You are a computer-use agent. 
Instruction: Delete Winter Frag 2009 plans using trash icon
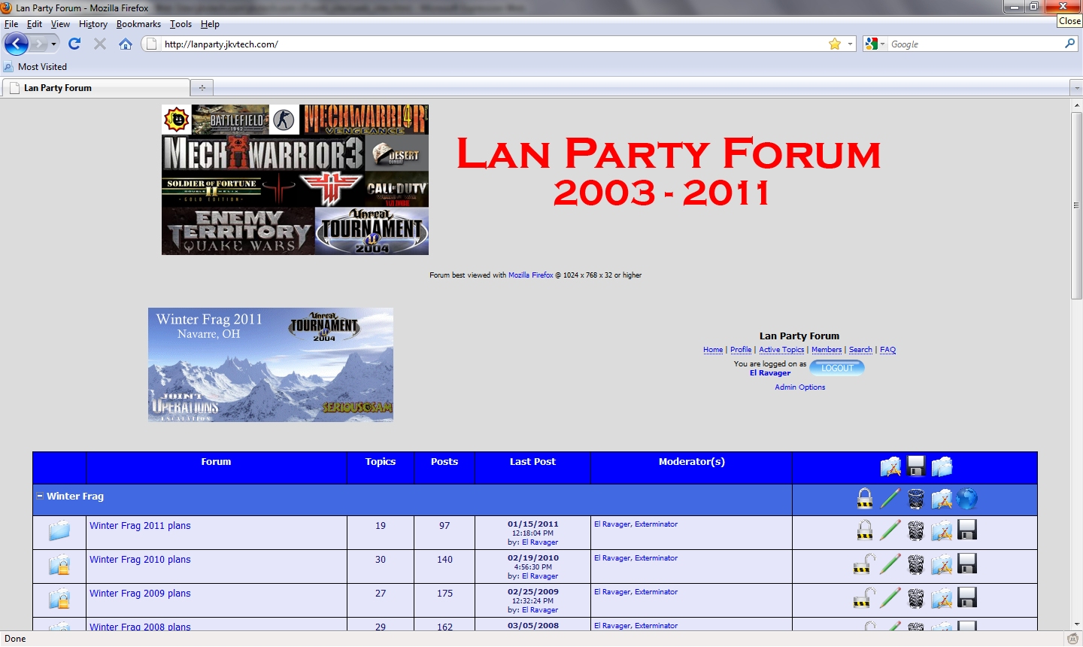(916, 598)
